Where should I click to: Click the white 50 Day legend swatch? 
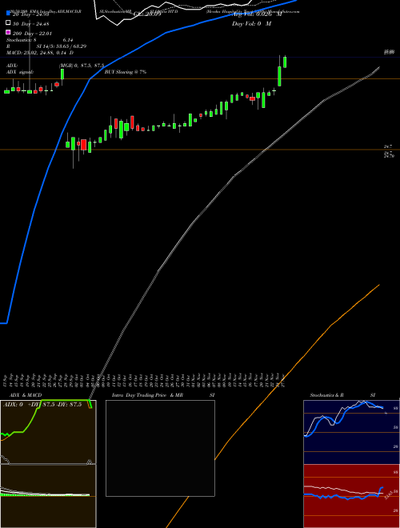point(8,22)
